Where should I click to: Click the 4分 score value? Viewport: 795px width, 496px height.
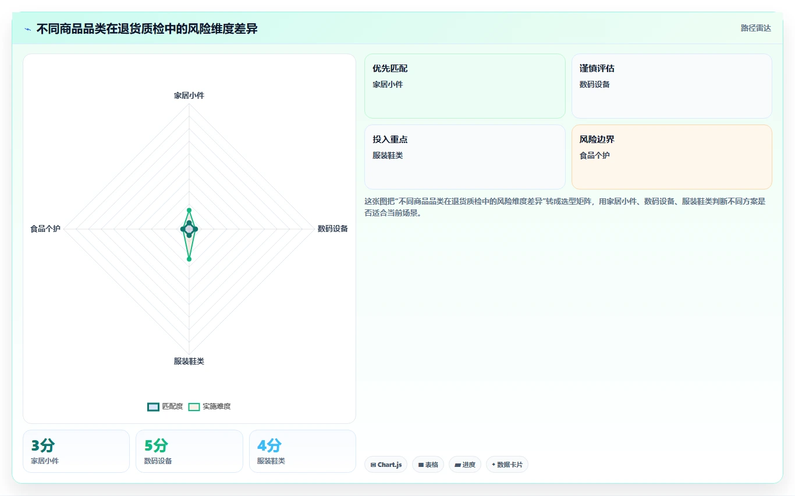[x=269, y=445]
